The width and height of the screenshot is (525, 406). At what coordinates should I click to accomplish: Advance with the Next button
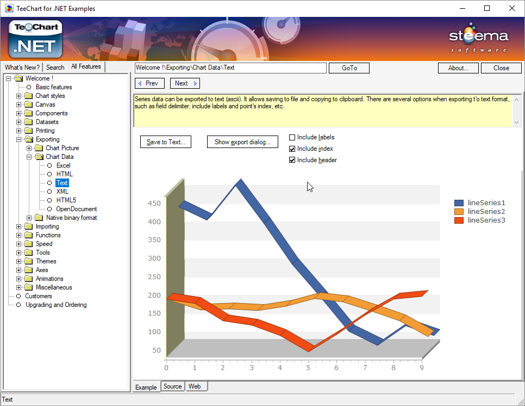point(185,83)
